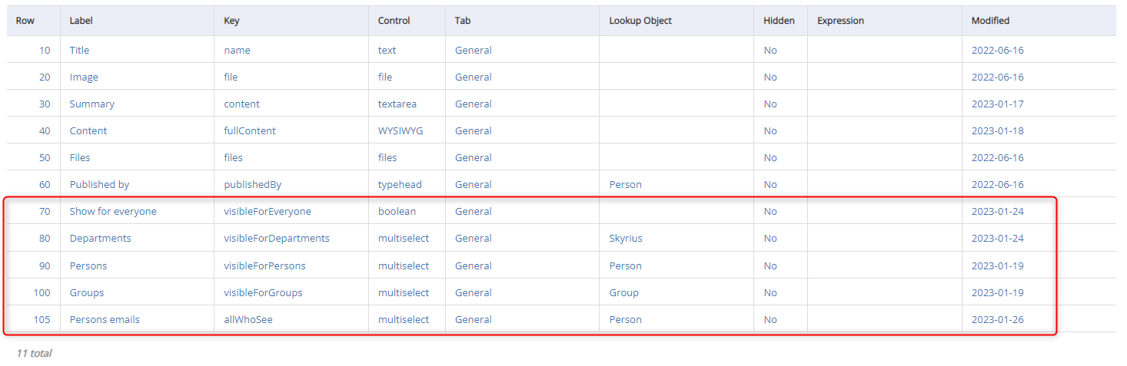Click the typehead control link
Screen dimensions: 1127x366
tap(400, 184)
